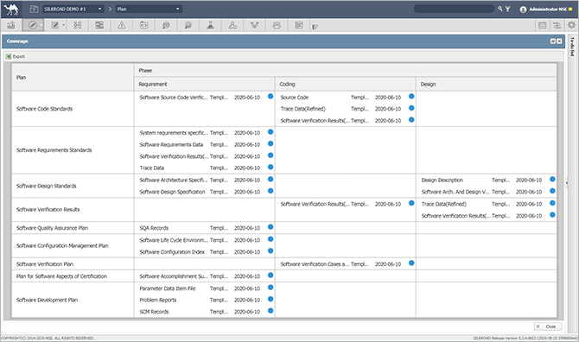Click the yellow notification badge
Viewport: 579px width, 342px height.
pyautogui.click(x=570, y=9)
